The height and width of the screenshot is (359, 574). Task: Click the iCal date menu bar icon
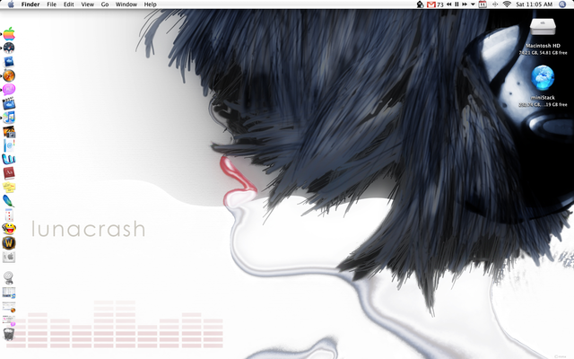[483, 4]
